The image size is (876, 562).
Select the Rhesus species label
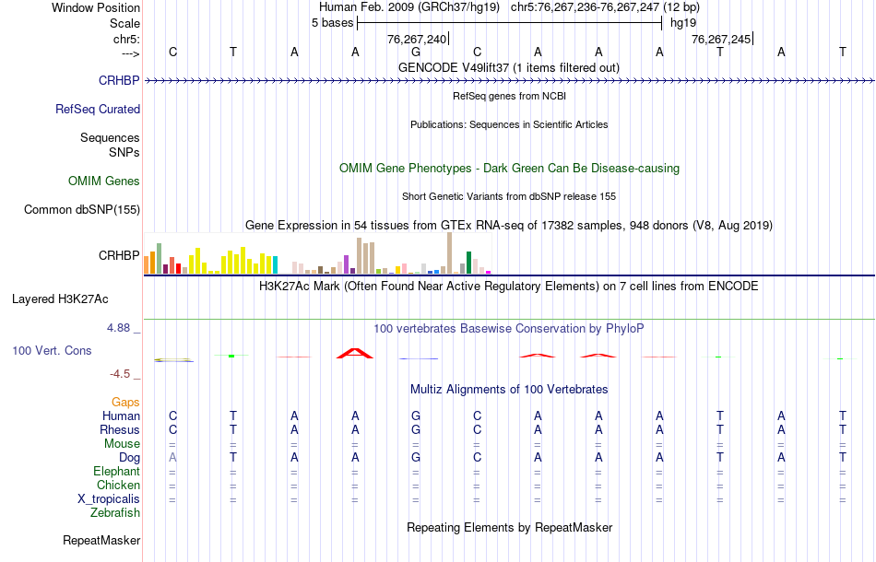tap(120, 429)
